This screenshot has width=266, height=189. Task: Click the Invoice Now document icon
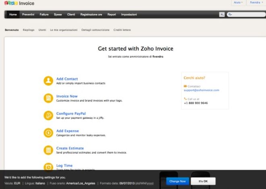coord(48,98)
